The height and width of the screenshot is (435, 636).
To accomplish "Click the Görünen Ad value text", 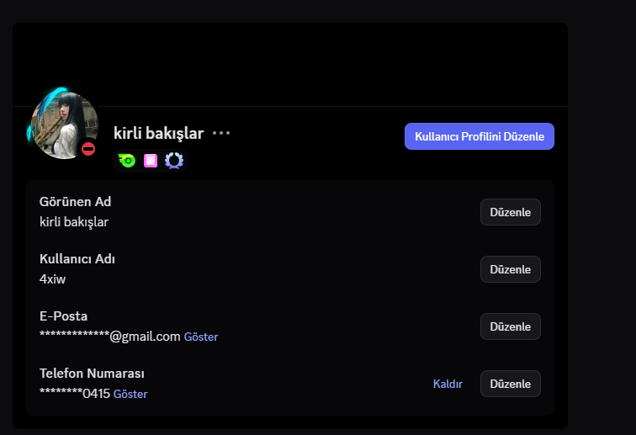I will (74, 222).
